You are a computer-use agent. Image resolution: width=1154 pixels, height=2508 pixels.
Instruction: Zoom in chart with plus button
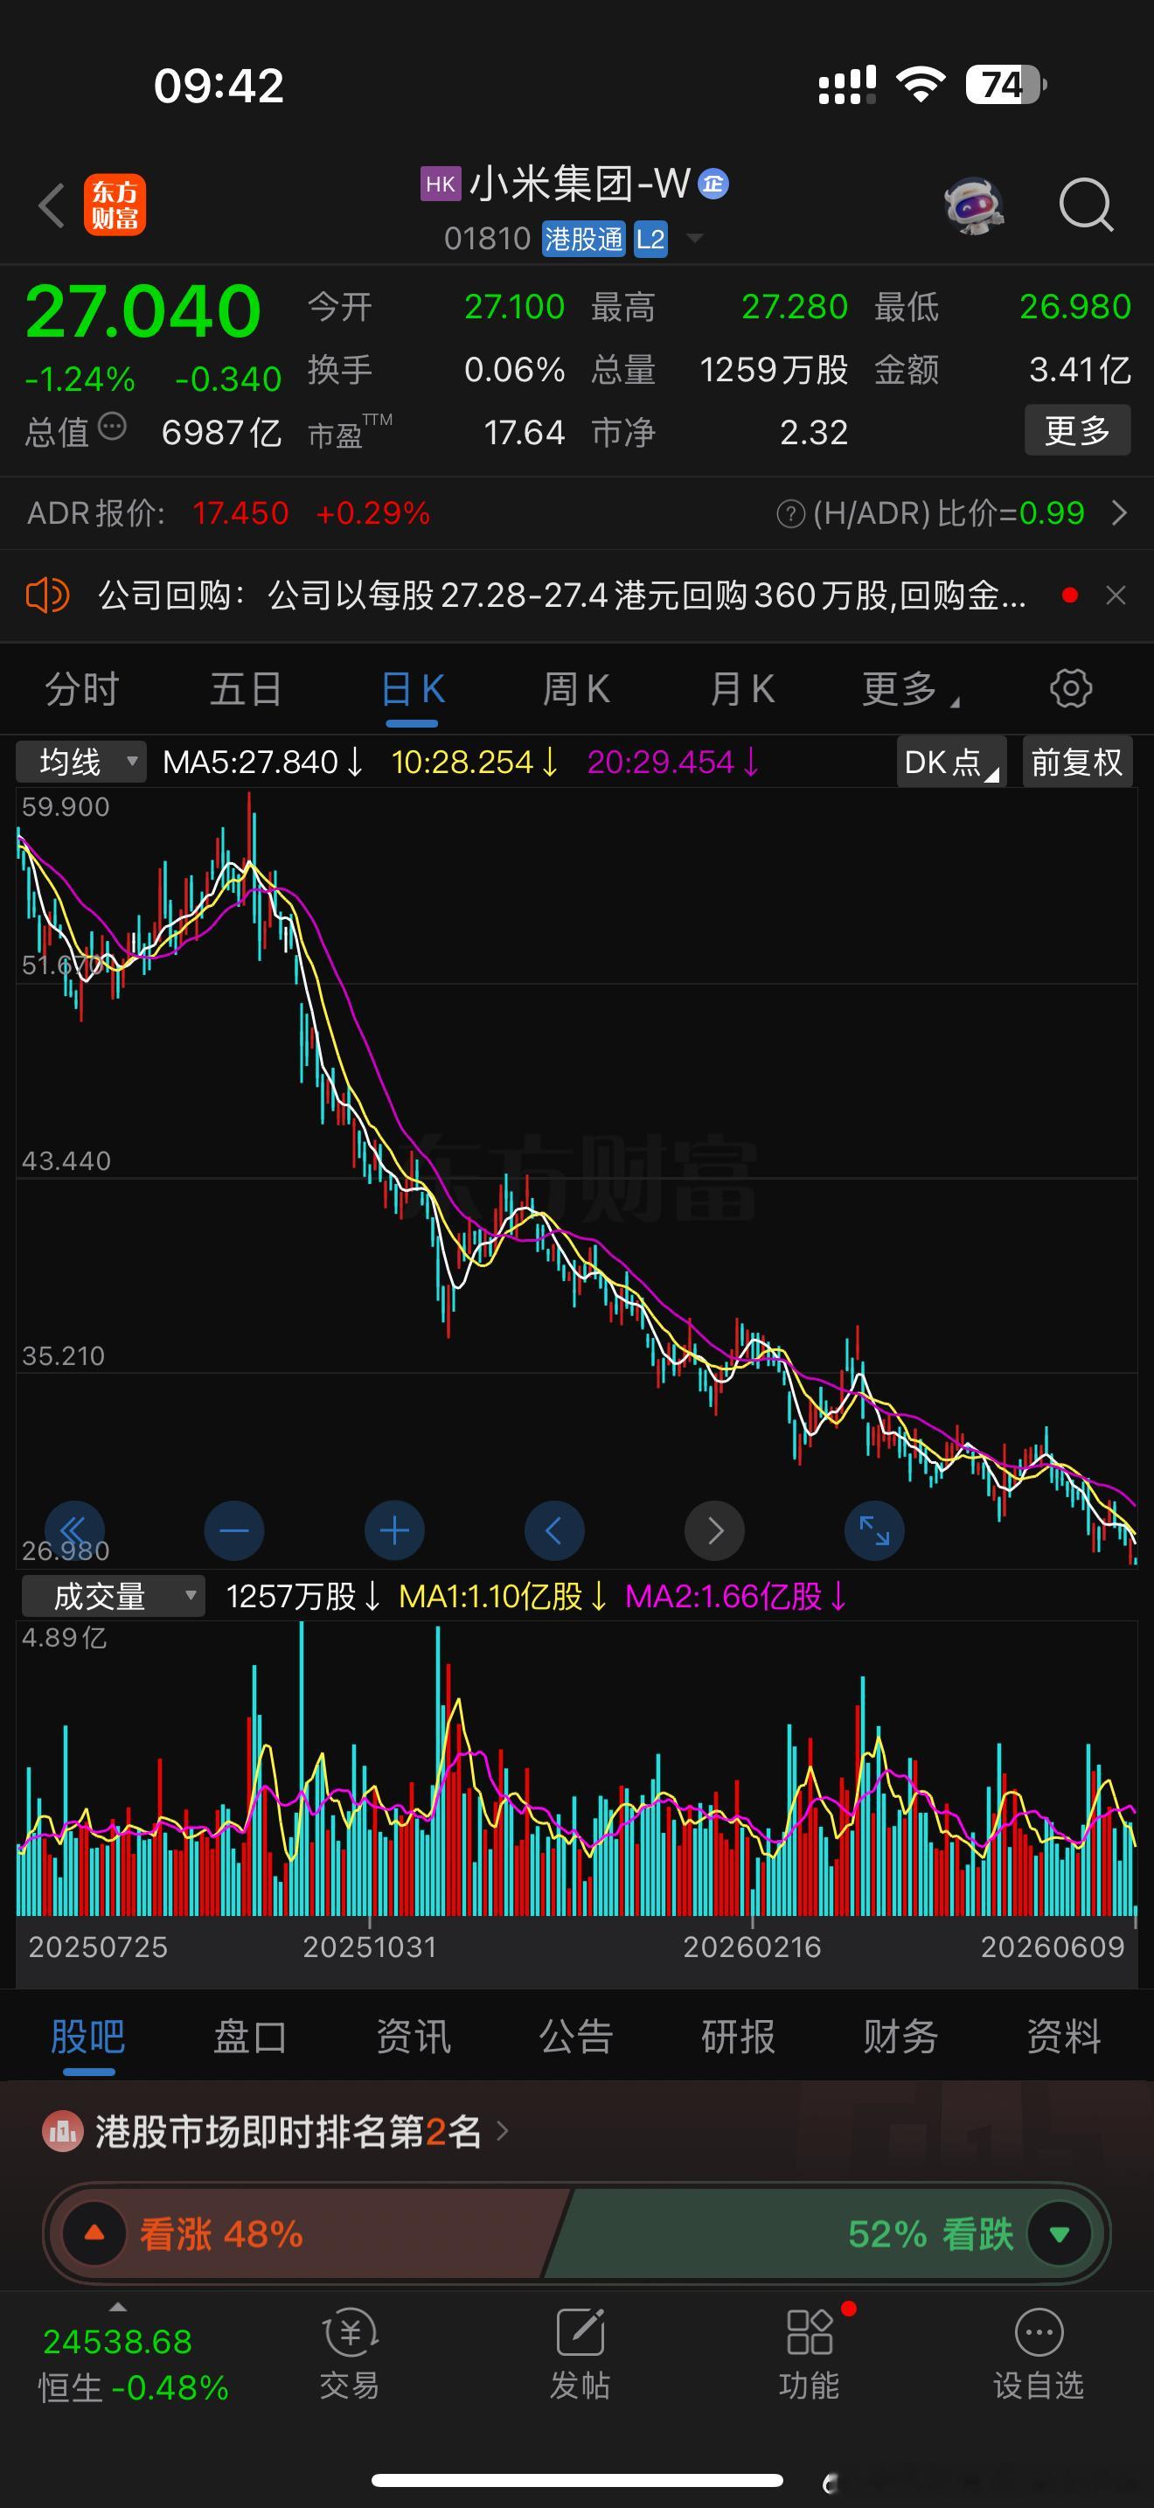[394, 1530]
